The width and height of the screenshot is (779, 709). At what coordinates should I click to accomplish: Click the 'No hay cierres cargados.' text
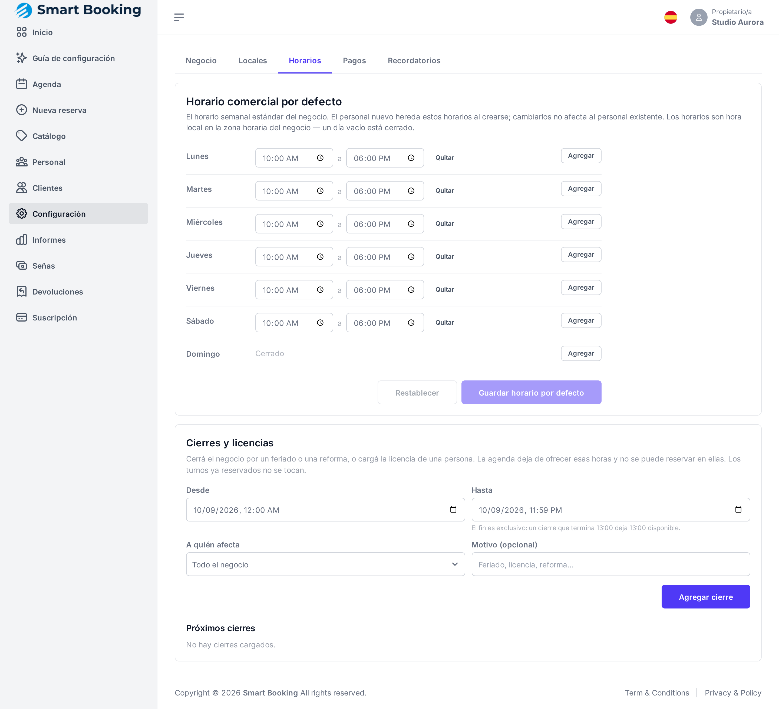pos(231,644)
